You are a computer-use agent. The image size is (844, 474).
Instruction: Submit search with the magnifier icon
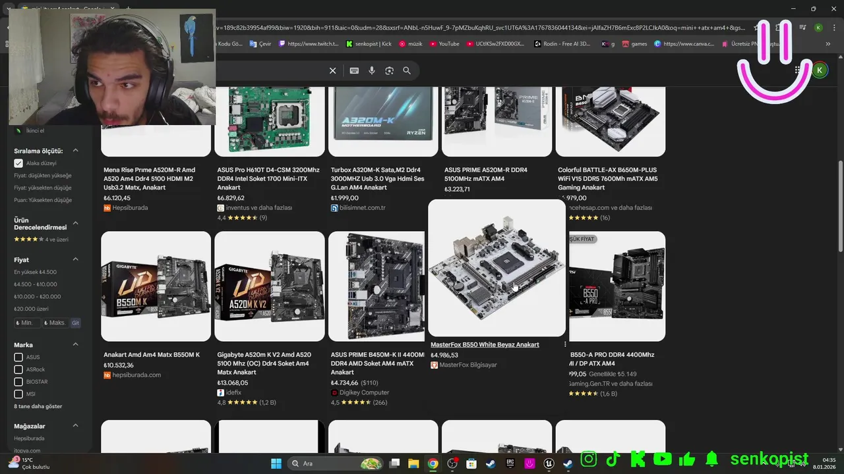click(x=407, y=70)
